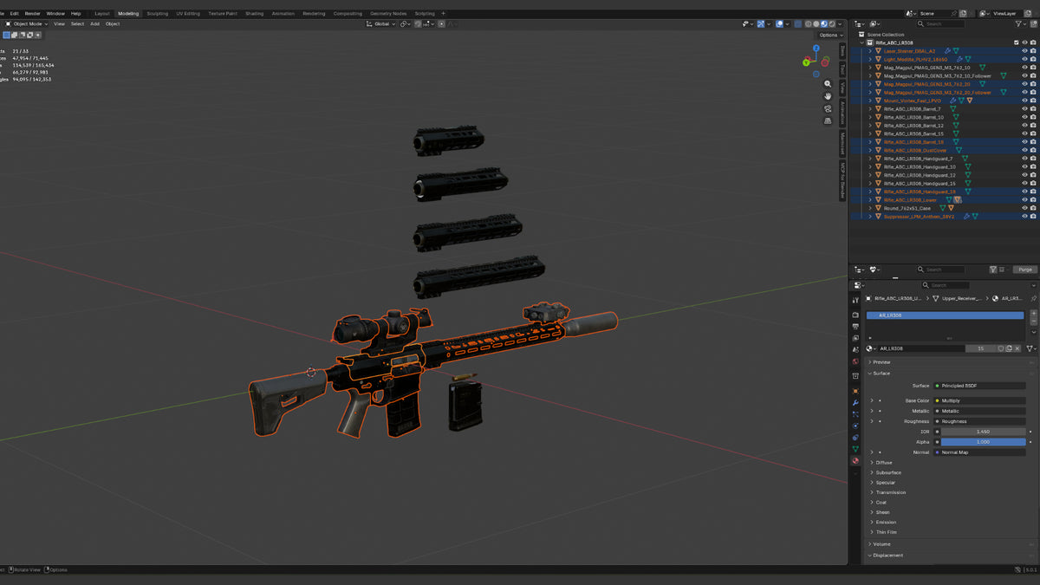Image resolution: width=1040 pixels, height=585 pixels.
Task: Open the Options dropdown in viewport
Action: click(829, 35)
